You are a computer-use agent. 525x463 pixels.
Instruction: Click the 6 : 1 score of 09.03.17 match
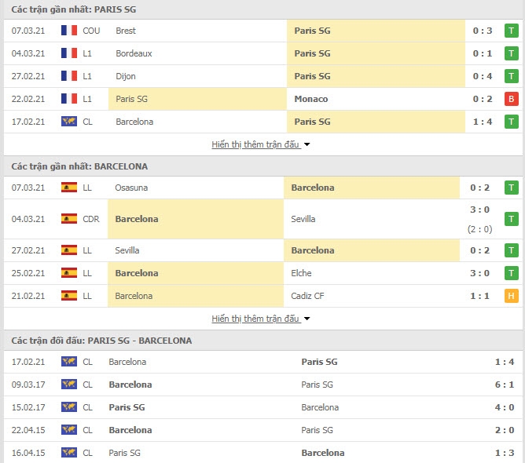[505, 385]
